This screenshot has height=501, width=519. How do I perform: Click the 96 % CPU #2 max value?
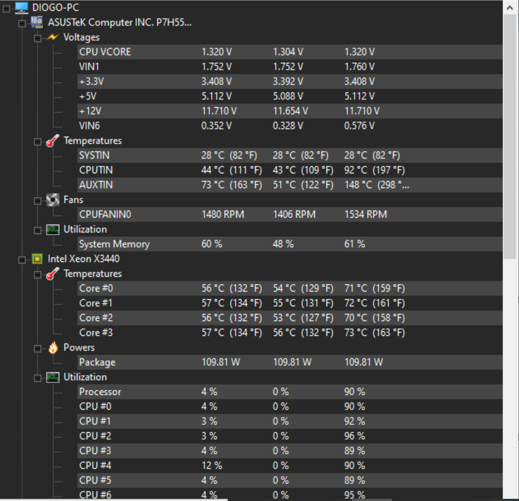[355, 436]
